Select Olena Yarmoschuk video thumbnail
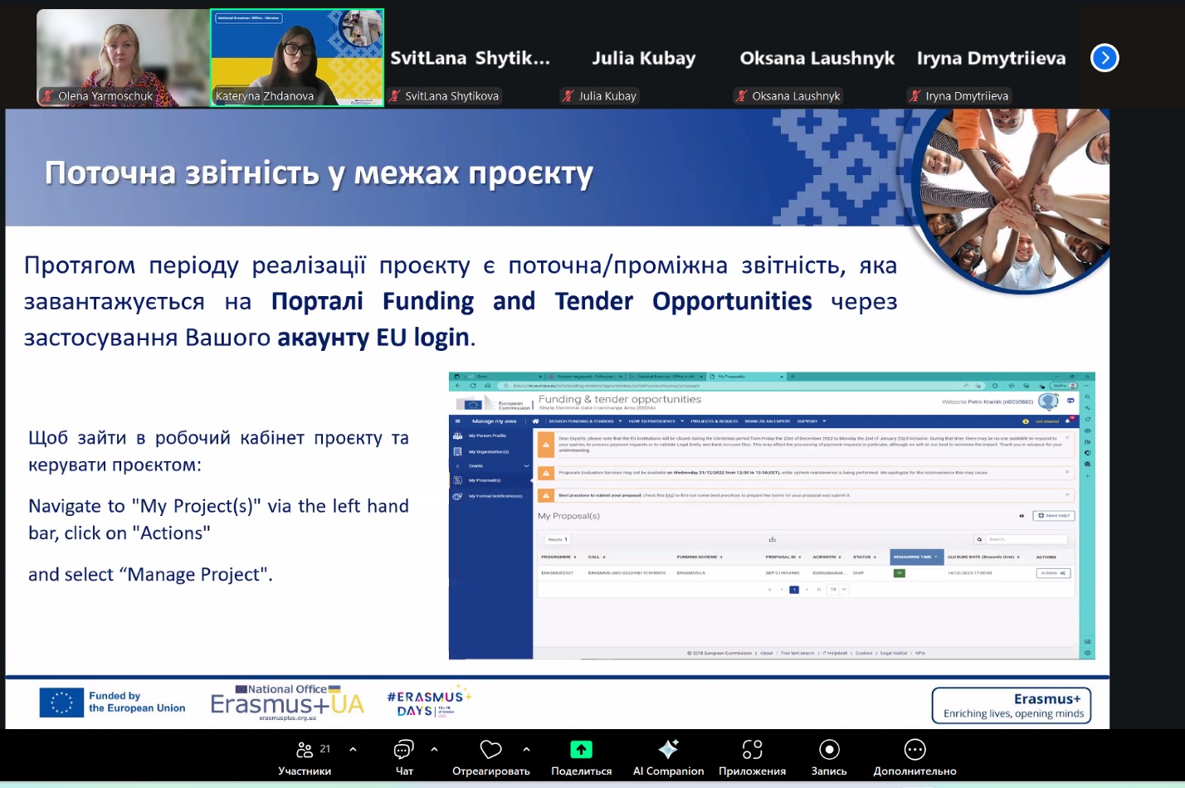 point(122,57)
